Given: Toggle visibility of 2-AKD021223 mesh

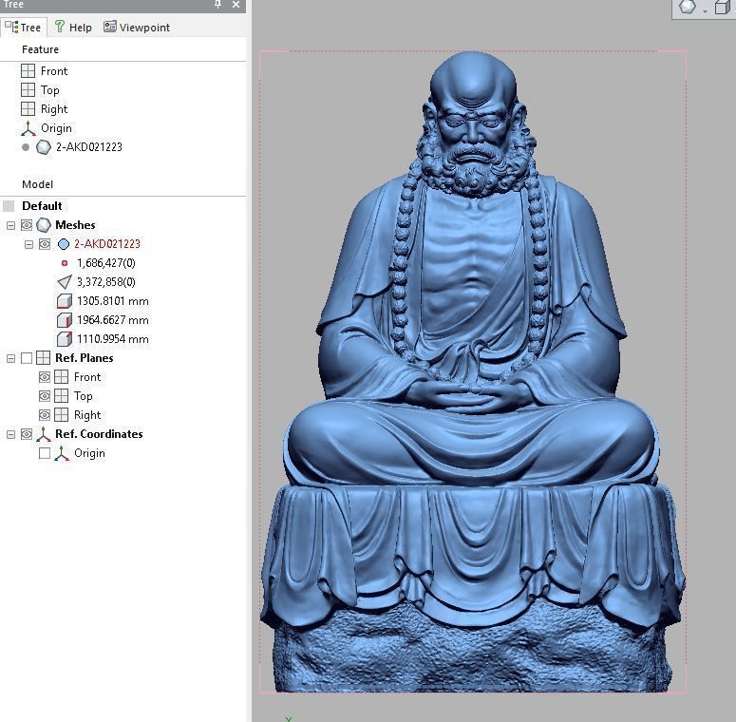Looking at the screenshot, I should pyautogui.click(x=45, y=244).
